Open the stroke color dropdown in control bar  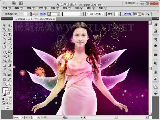[x=37, y=14]
